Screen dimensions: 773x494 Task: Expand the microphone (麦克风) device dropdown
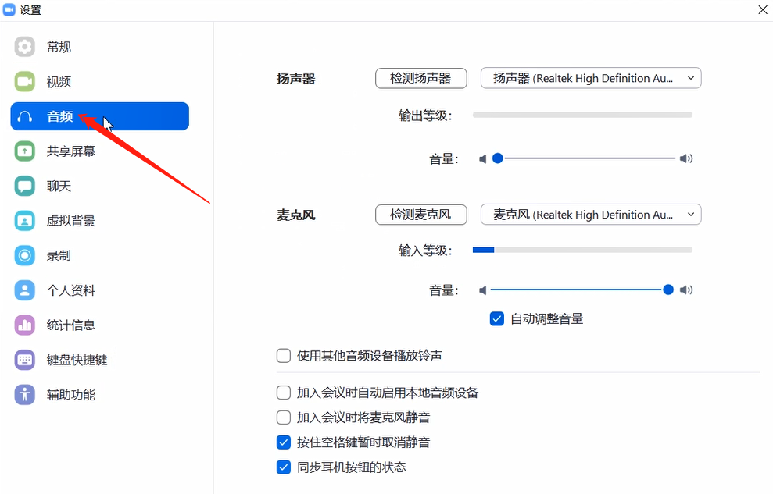point(591,215)
